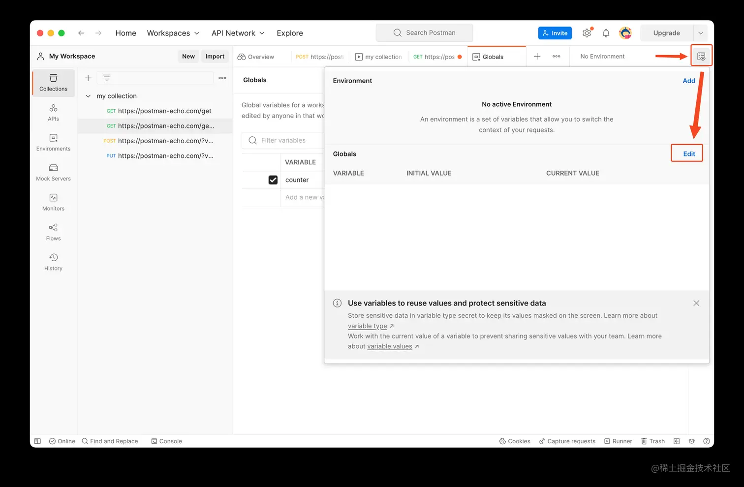The width and height of the screenshot is (744, 487).
Task: Switch to the Globals tab
Action: click(x=496, y=57)
